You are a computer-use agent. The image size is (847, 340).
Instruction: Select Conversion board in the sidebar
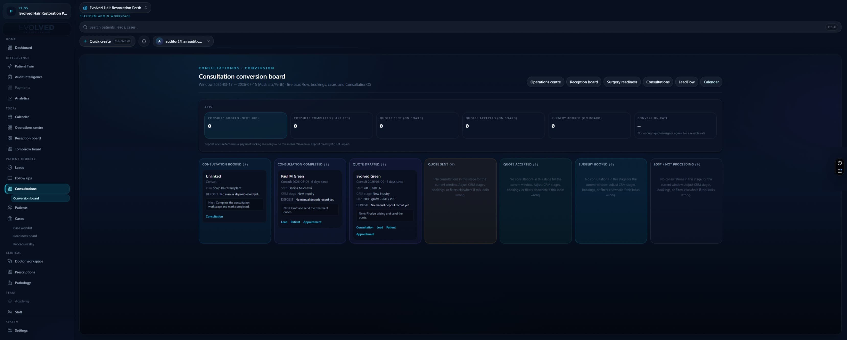[x=40, y=198]
